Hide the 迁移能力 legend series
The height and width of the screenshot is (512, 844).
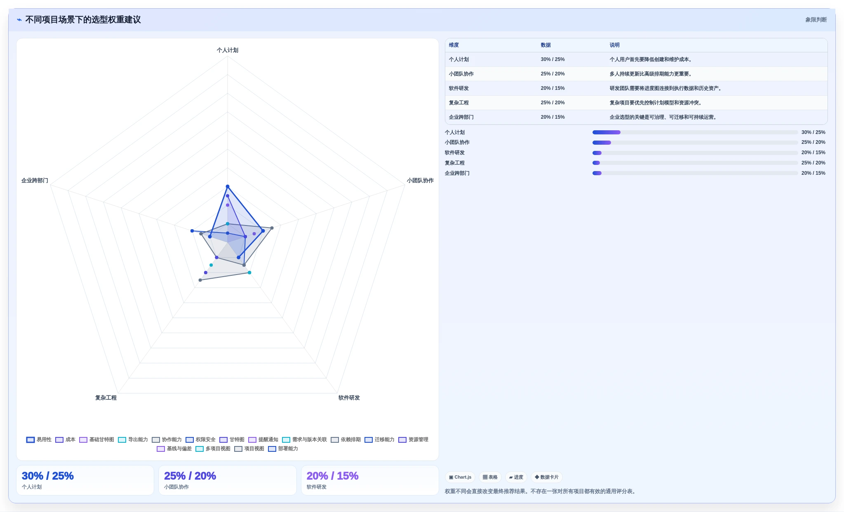[x=380, y=439]
